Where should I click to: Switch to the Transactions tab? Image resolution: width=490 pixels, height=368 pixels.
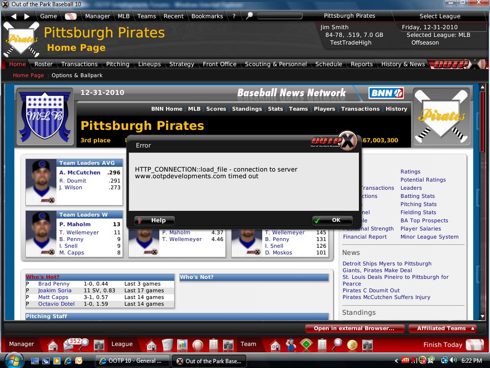point(79,64)
